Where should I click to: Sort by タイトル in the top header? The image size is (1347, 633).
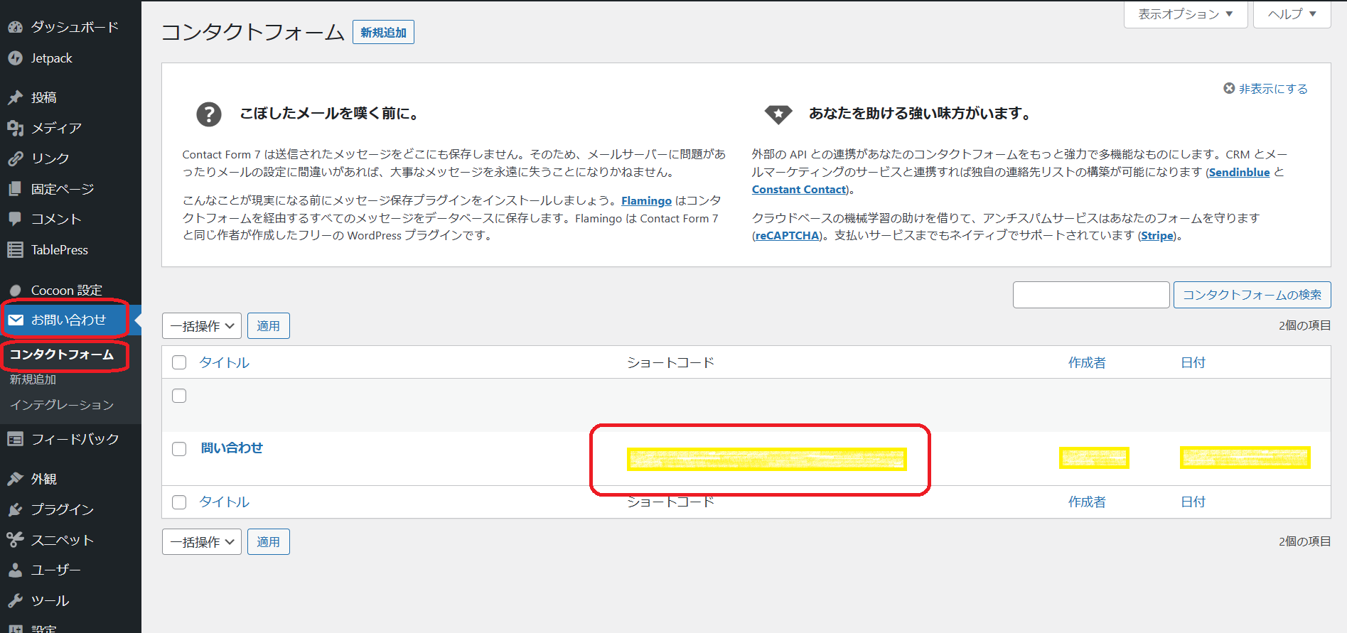[x=225, y=362]
